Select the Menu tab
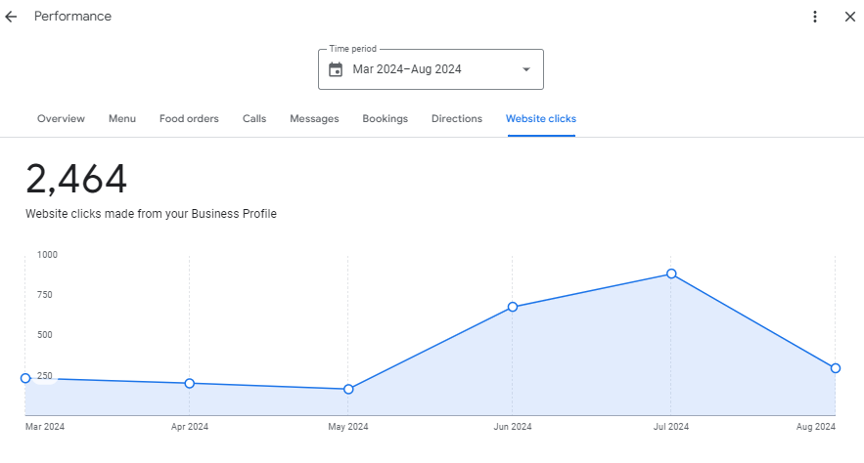Screen dimensions: 864x463 pos(122,119)
